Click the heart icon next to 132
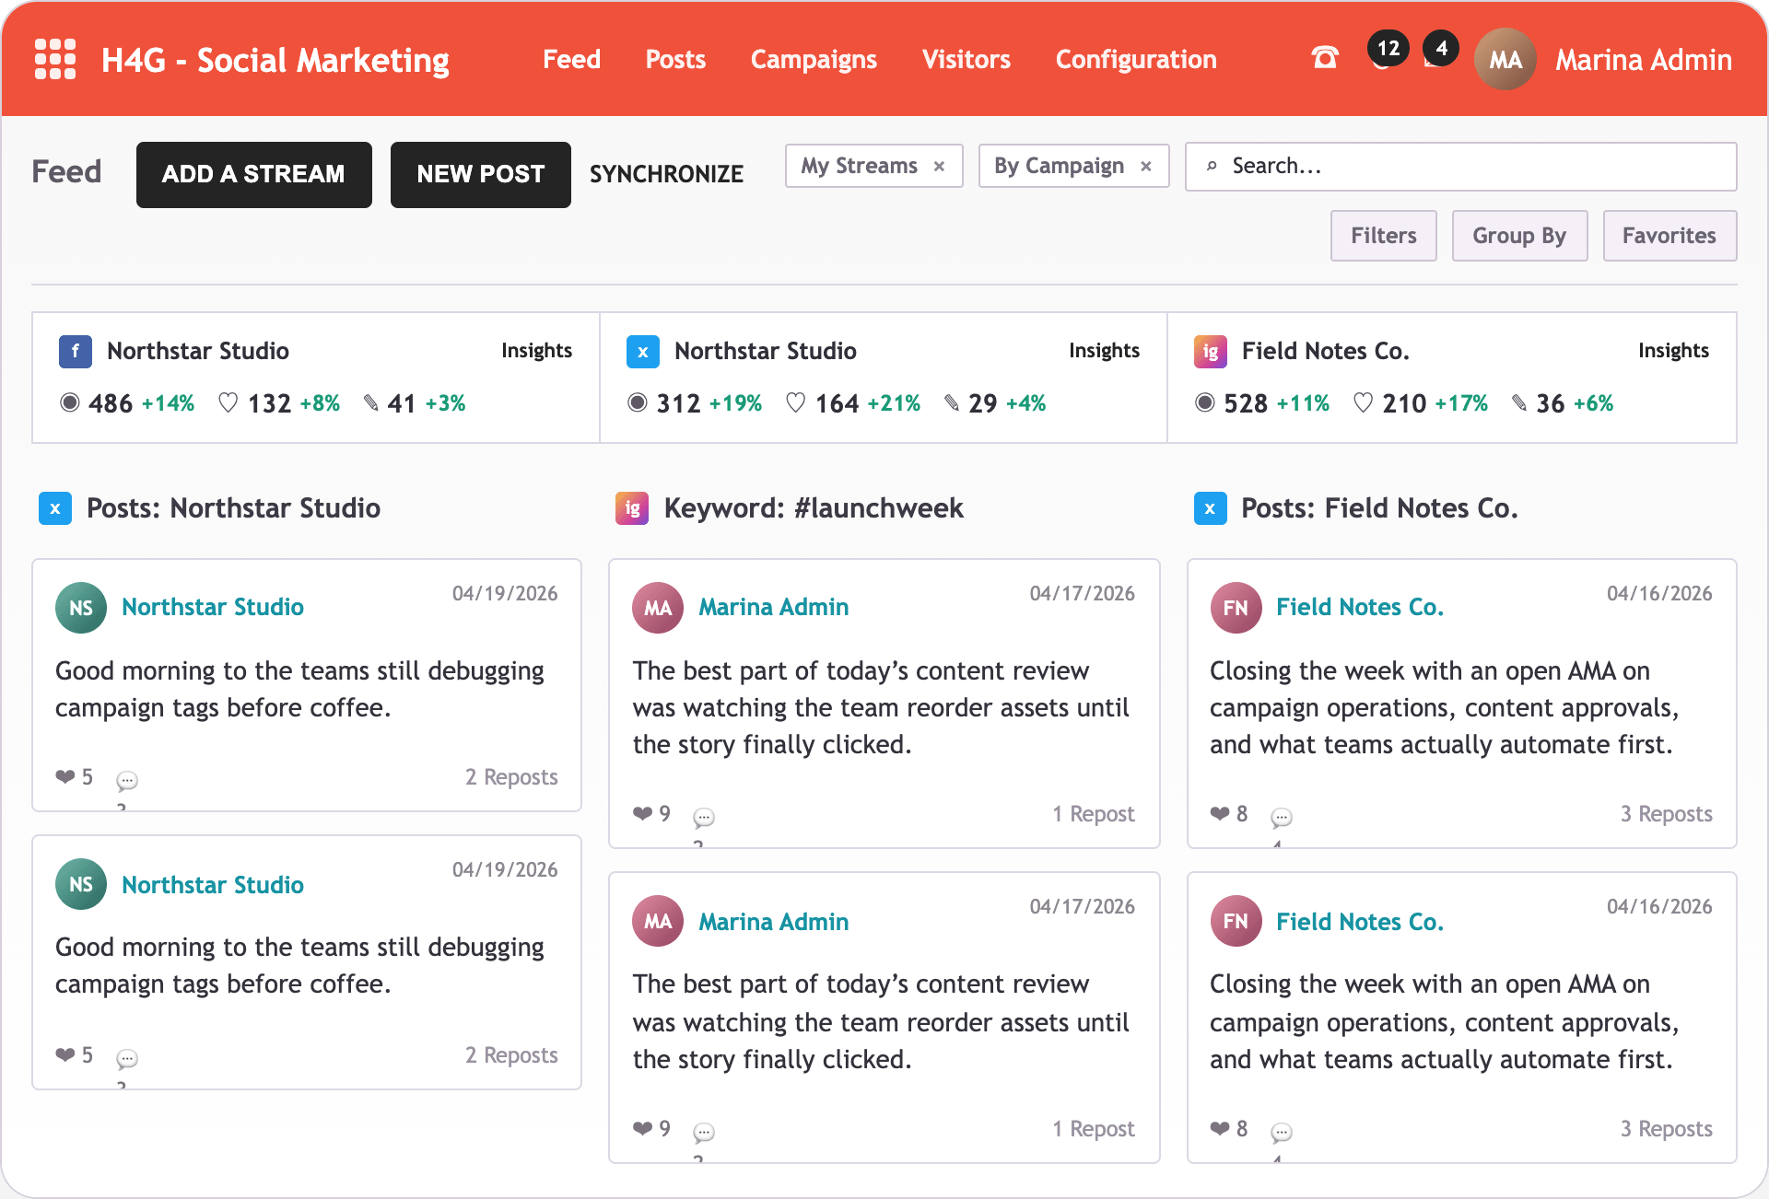The image size is (1769, 1199). (228, 402)
